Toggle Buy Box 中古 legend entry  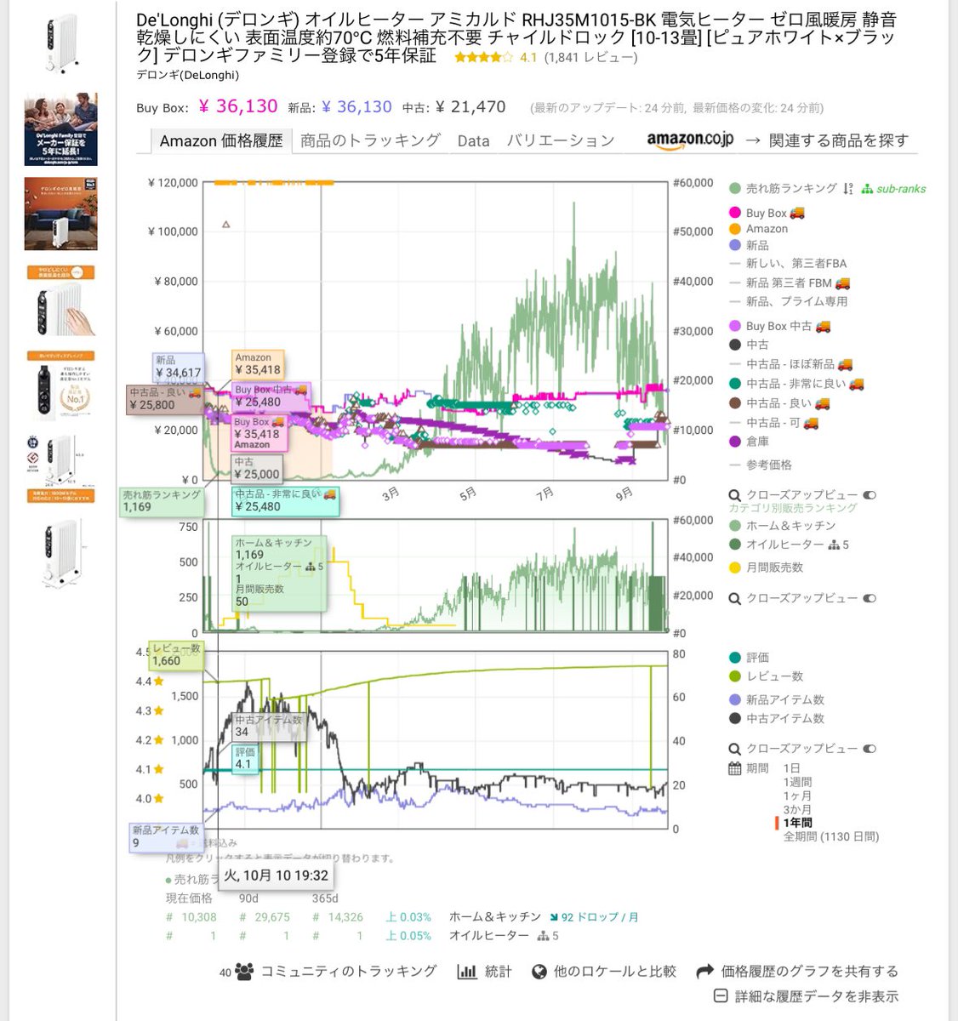click(779, 326)
